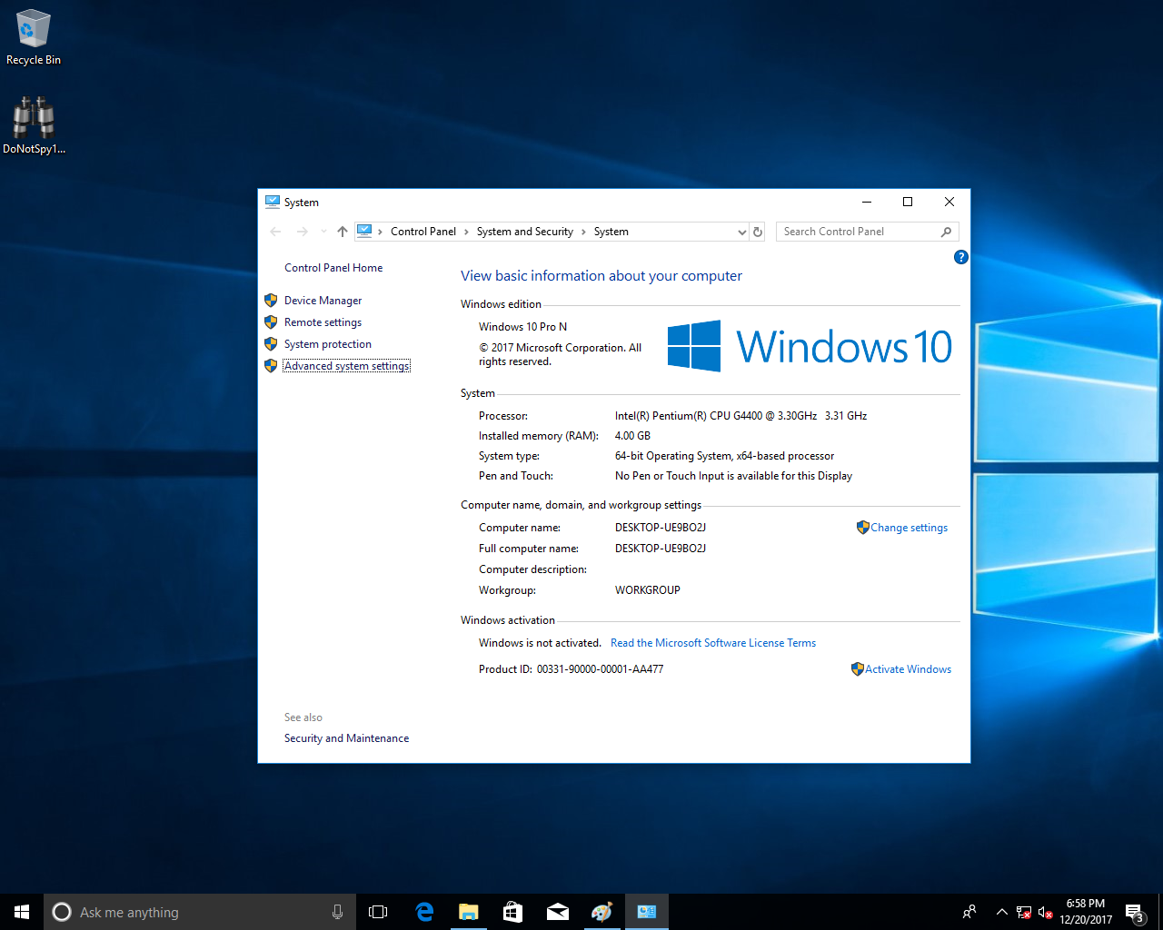This screenshot has height=930, width=1163.
Task: Open File Explorer from the taskbar
Action: 469,912
